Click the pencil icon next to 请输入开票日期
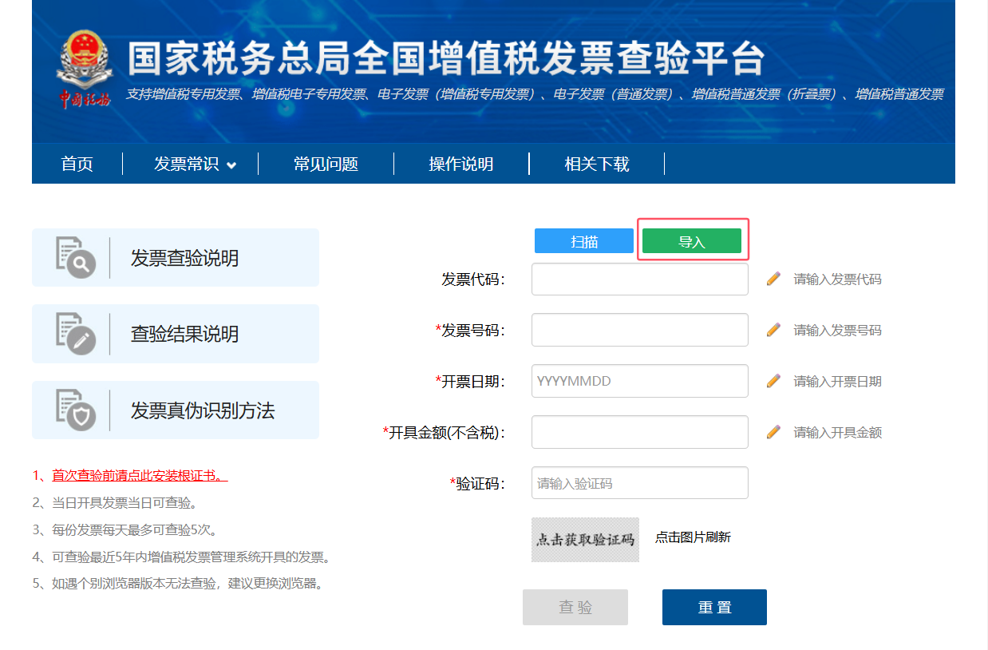Viewport: 988px width, 650px height. (773, 381)
